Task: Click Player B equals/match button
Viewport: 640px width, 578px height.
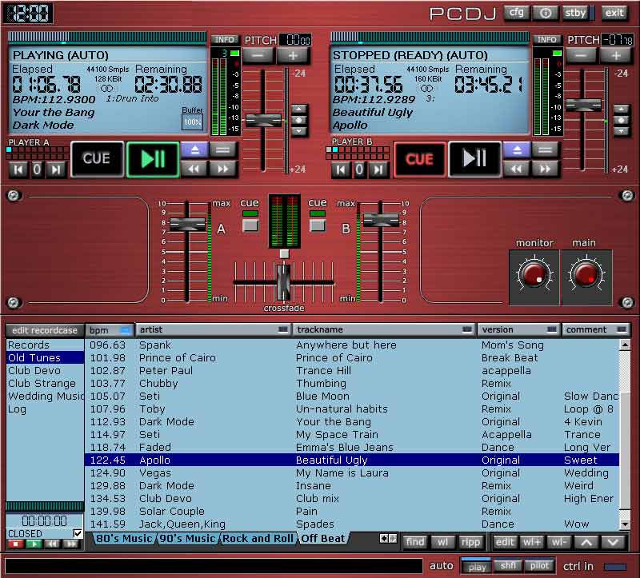Action: click(545, 149)
